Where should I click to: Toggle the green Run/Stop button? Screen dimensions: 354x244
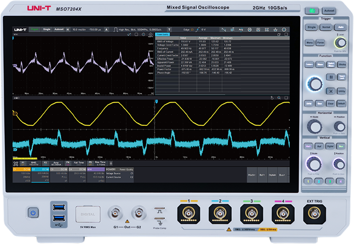coord(312,11)
